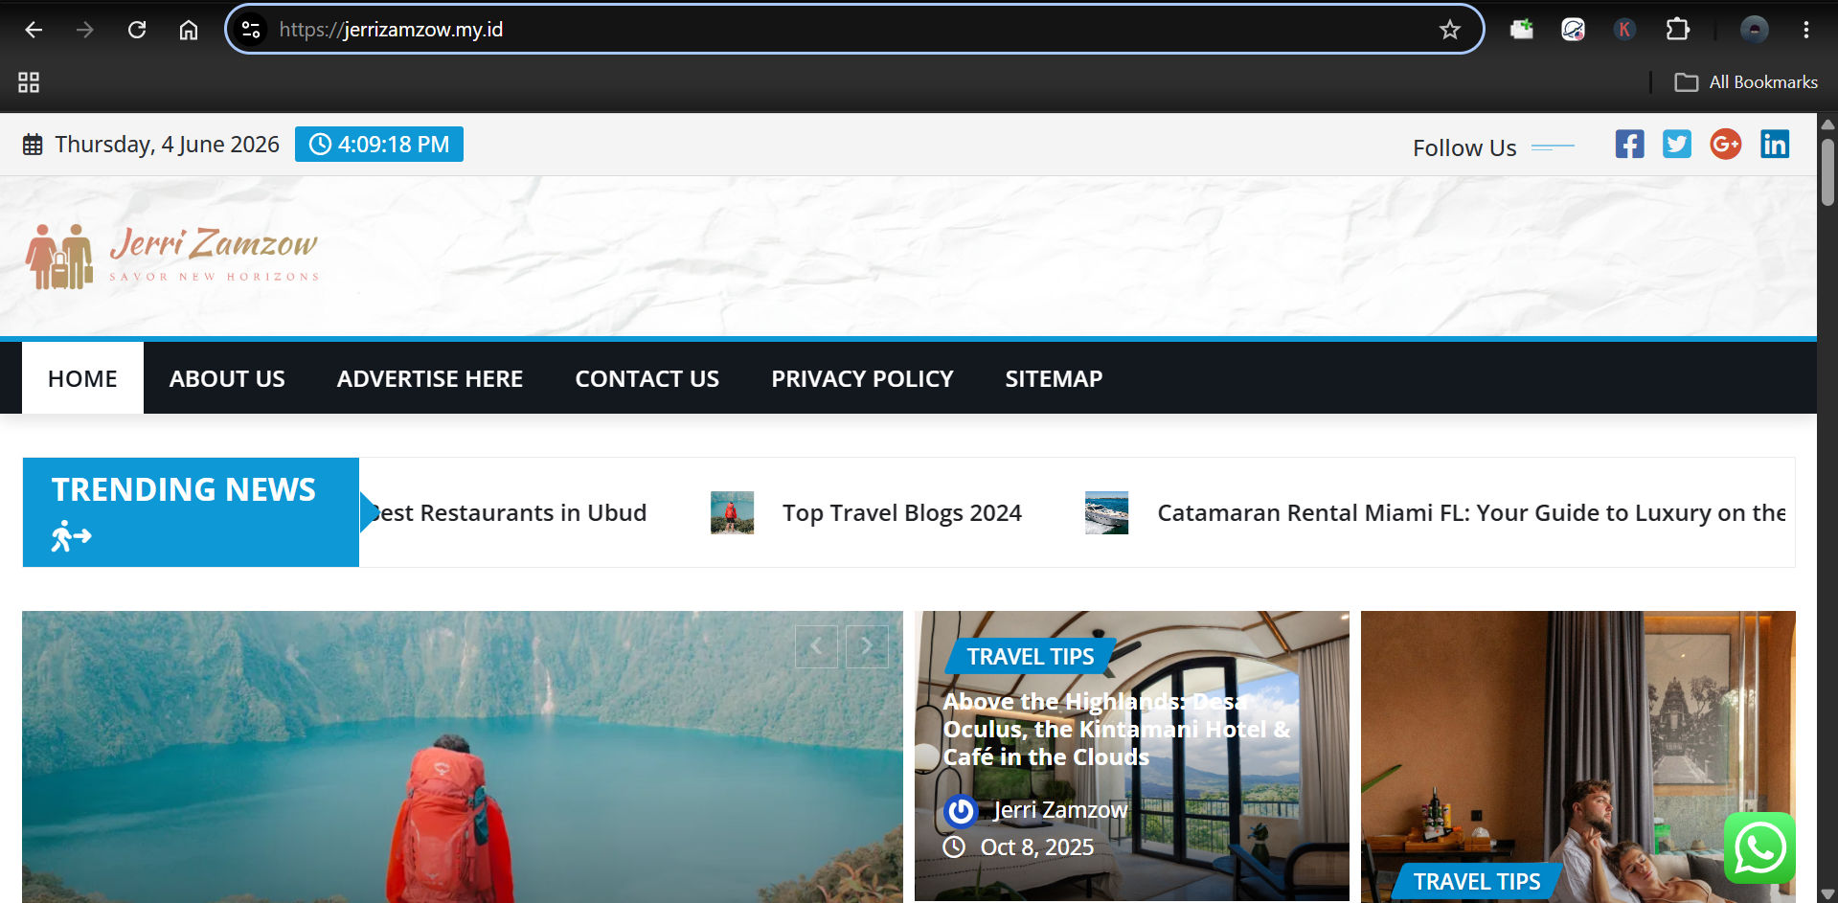Open the All Bookmarks folder
Screen dimensions: 1838x903
[x=1745, y=82]
